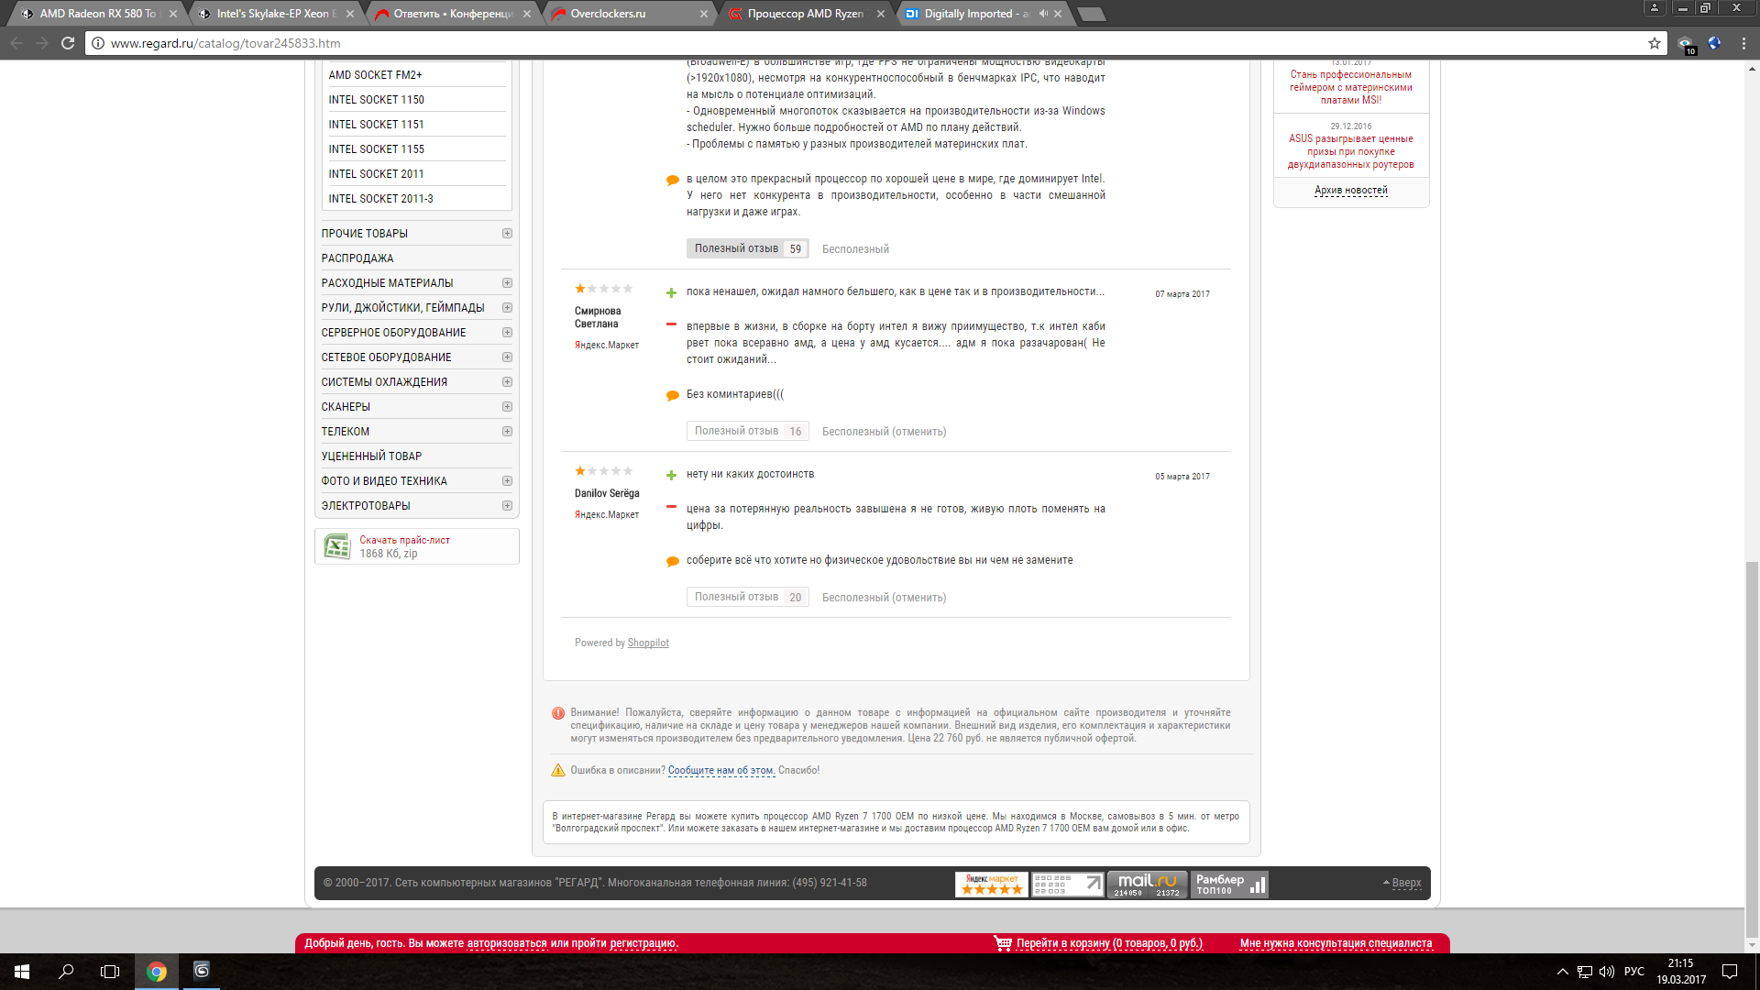Expand the ЭЛЕКТРОТОВАРЫ category

pyautogui.click(x=507, y=506)
